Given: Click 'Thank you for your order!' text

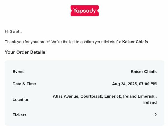Looking at the screenshot, I should coord(27,42).
